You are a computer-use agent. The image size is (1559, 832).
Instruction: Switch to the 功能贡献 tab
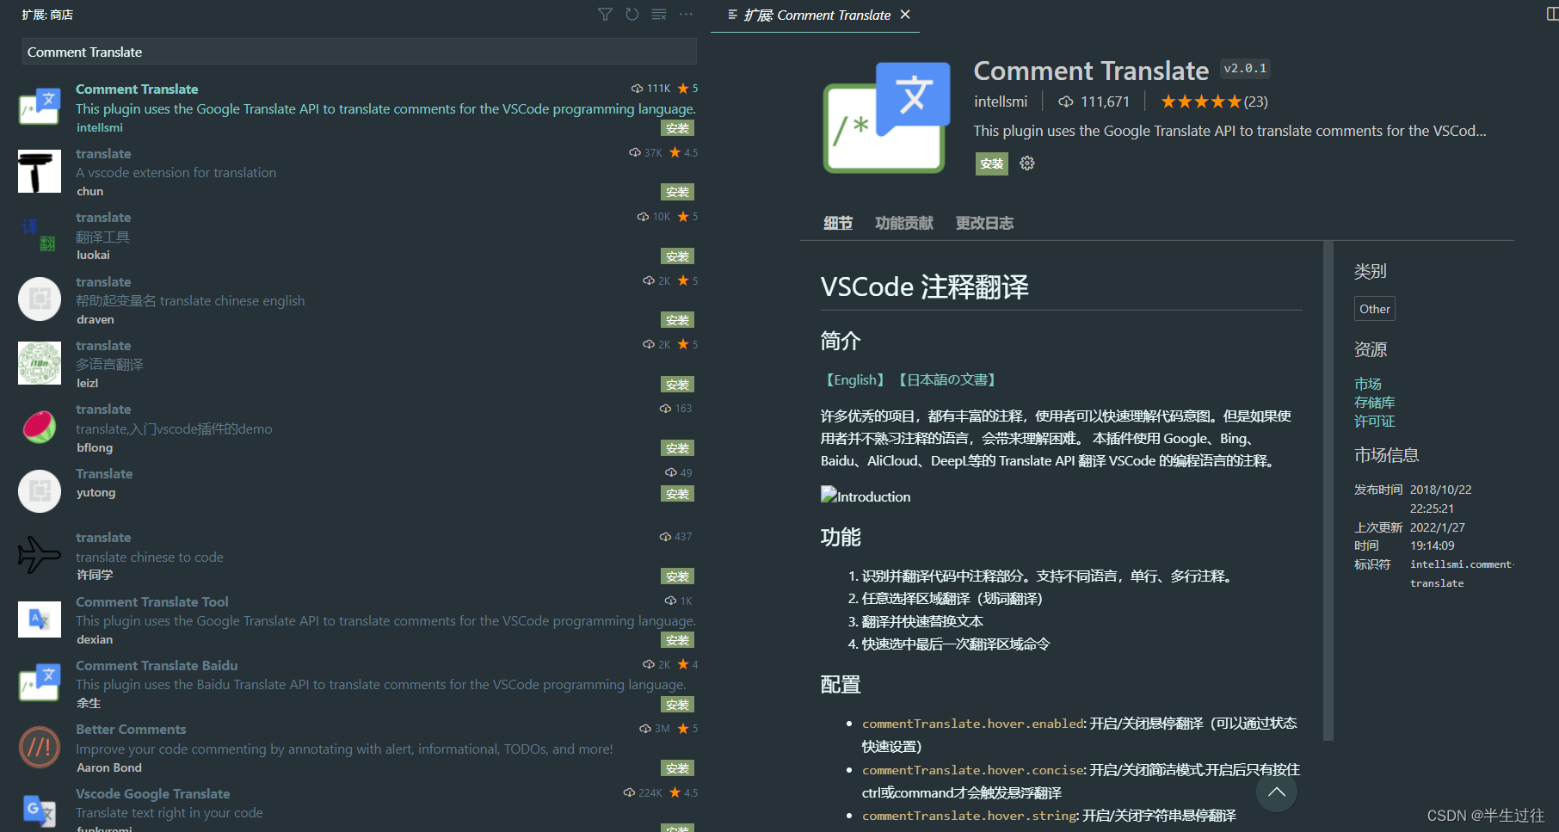[x=904, y=223]
